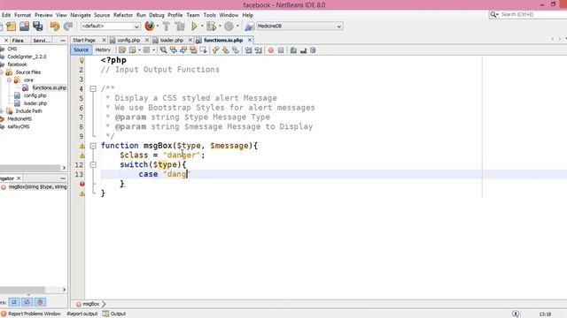Toggle Bookmark icon in editor toolbar
This screenshot has width=567, height=318.
[236, 50]
